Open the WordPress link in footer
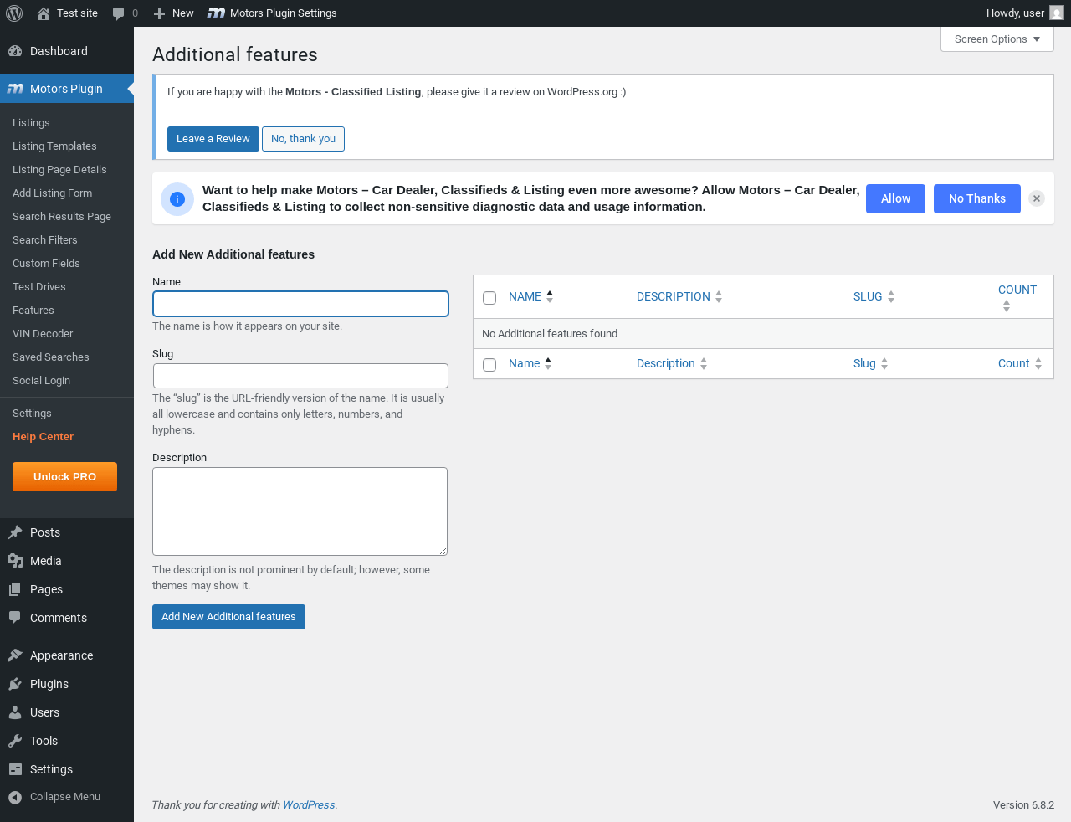1071x822 pixels. pyautogui.click(x=309, y=805)
